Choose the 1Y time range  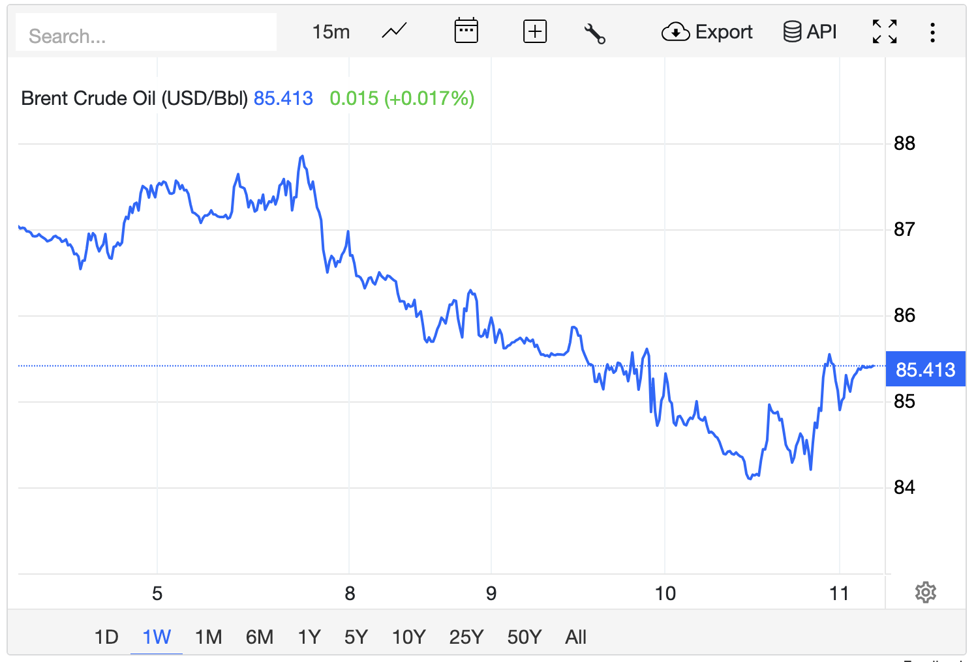tap(309, 637)
